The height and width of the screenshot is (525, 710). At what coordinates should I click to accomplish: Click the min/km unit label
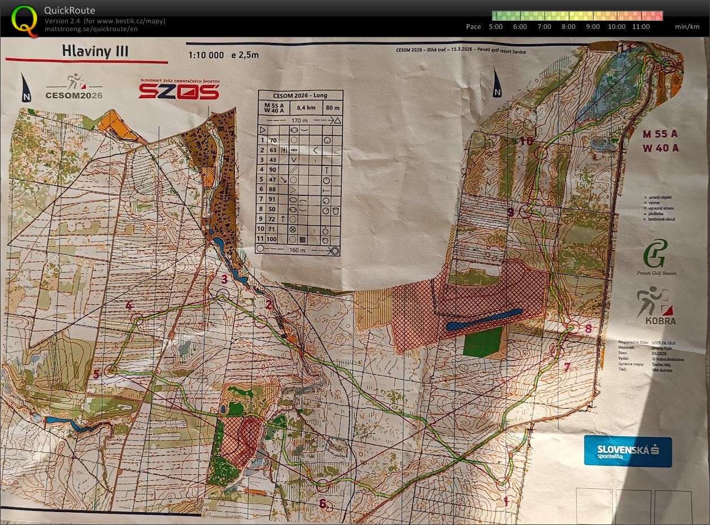(x=687, y=27)
